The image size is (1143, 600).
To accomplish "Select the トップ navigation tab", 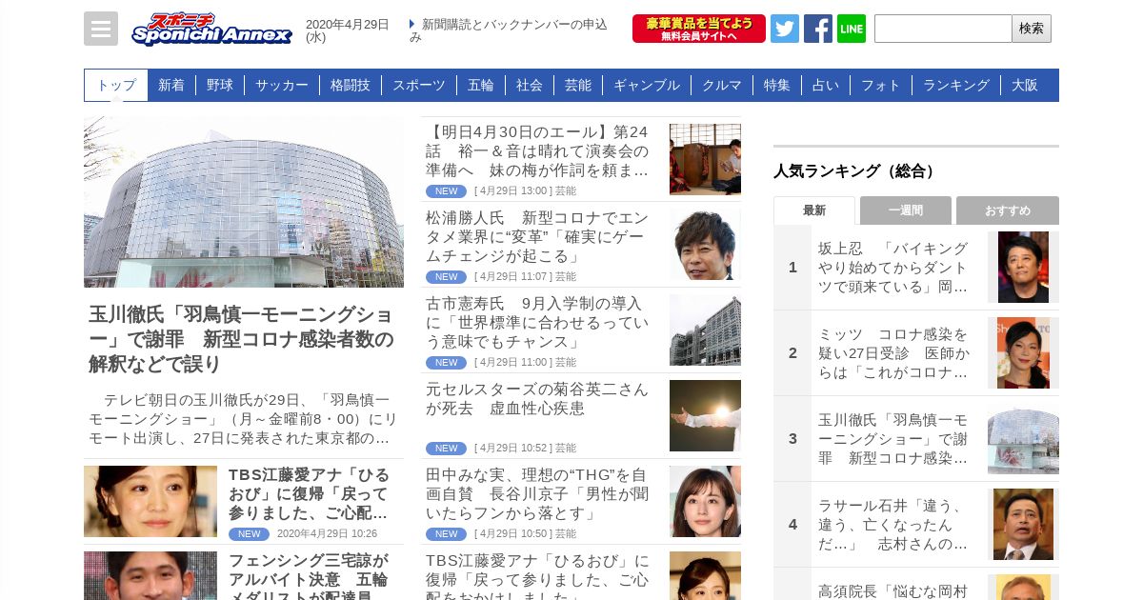I will [x=116, y=85].
